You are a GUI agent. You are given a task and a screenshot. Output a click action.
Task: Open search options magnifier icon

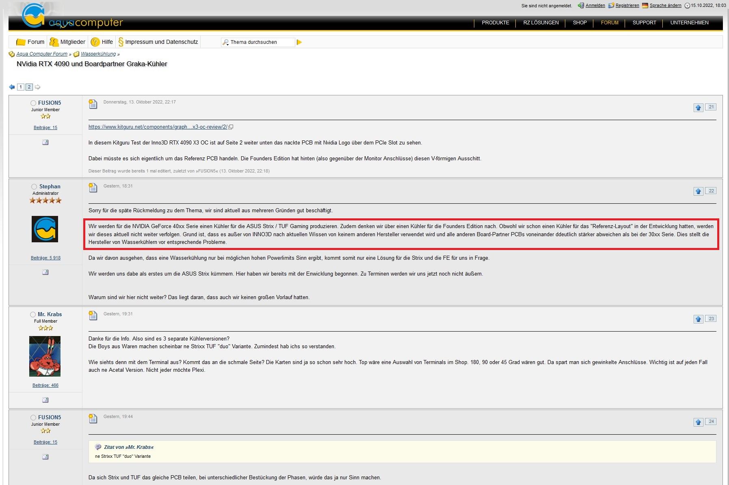click(x=225, y=42)
